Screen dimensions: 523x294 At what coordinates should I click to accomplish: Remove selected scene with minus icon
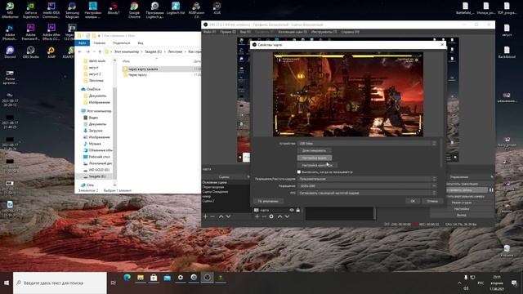pos(212,216)
